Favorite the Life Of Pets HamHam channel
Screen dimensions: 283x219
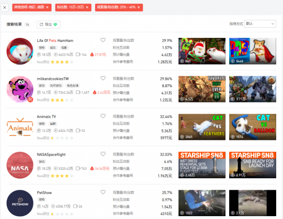click(x=103, y=40)
